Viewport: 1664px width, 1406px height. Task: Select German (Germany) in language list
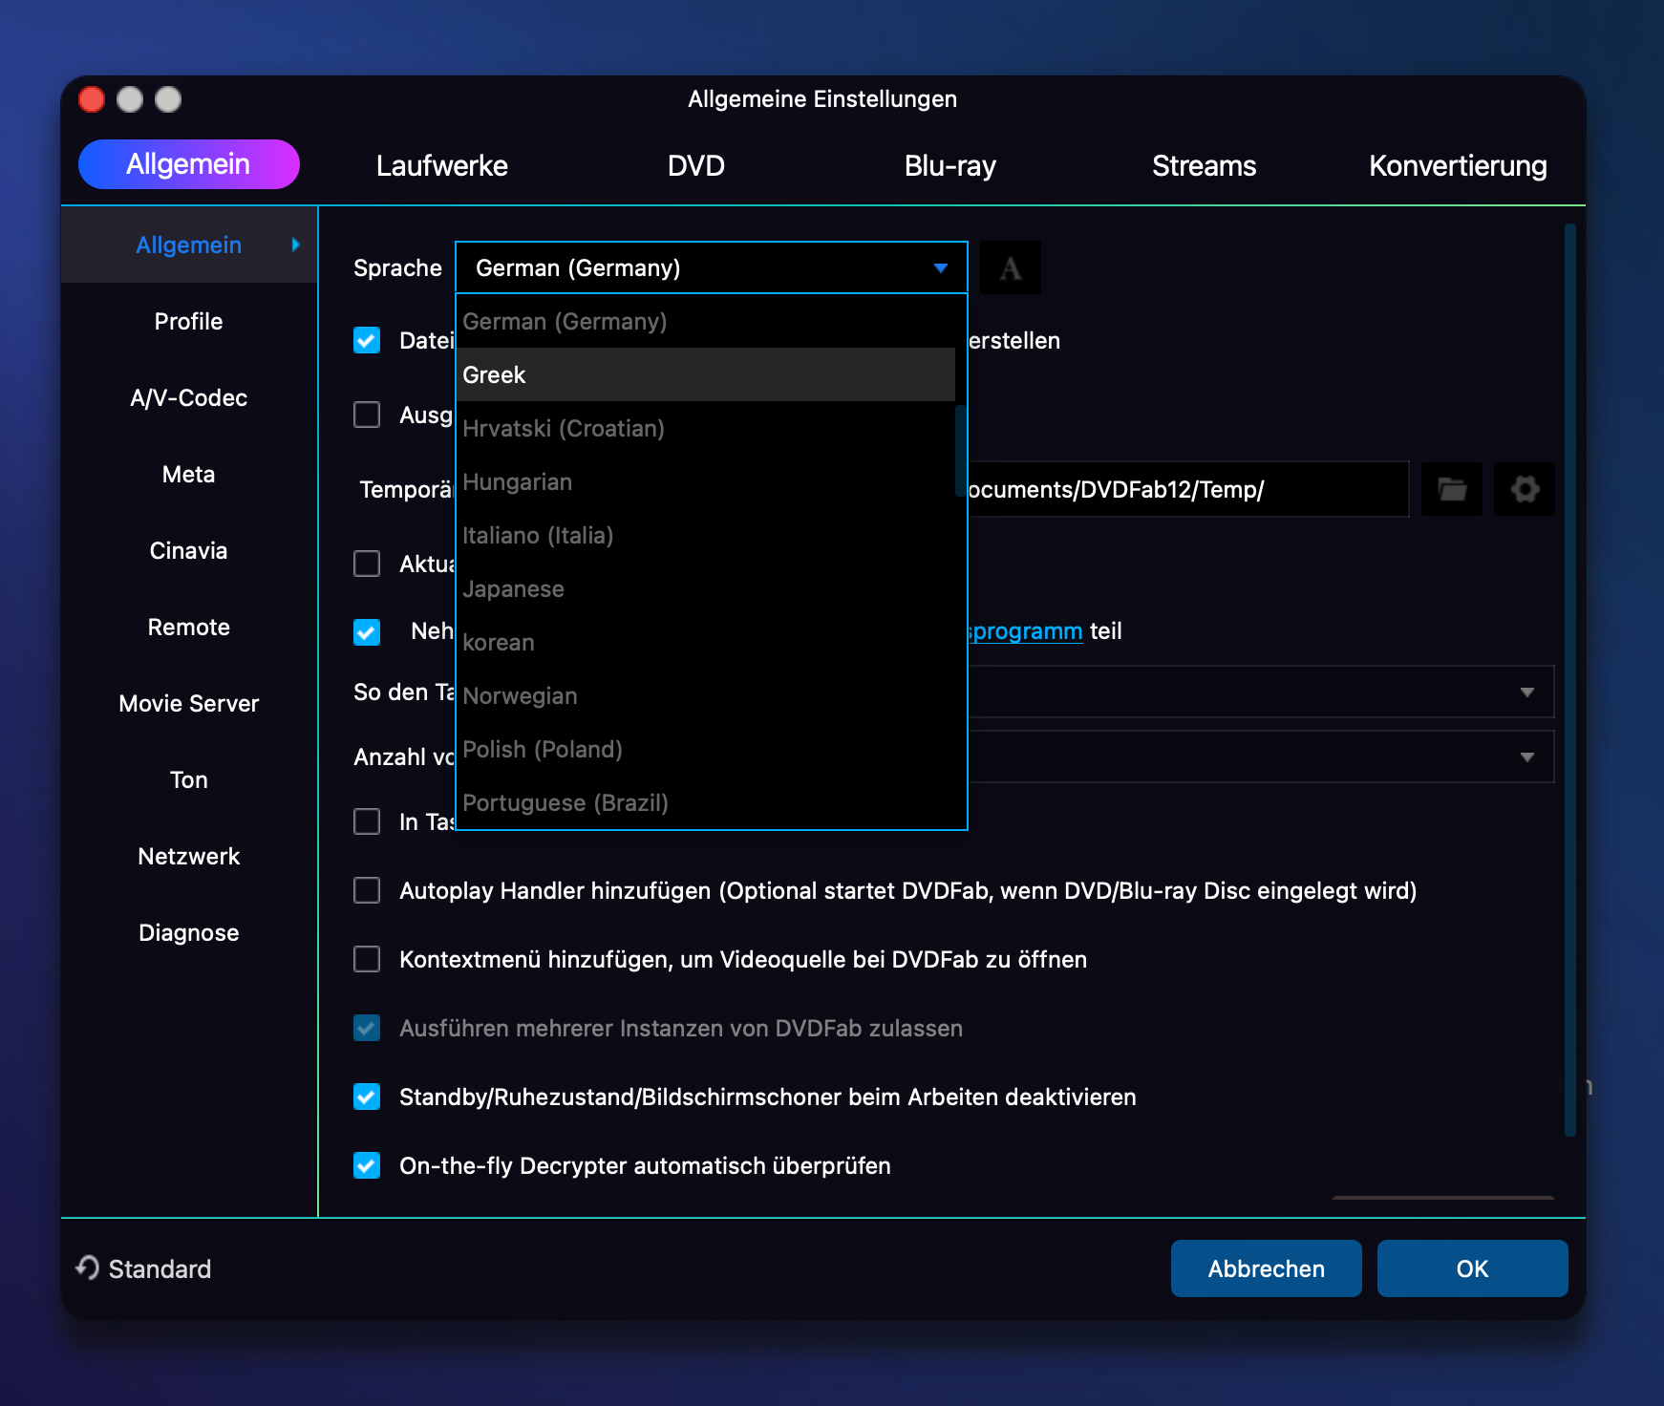click(x=706, y=321)
